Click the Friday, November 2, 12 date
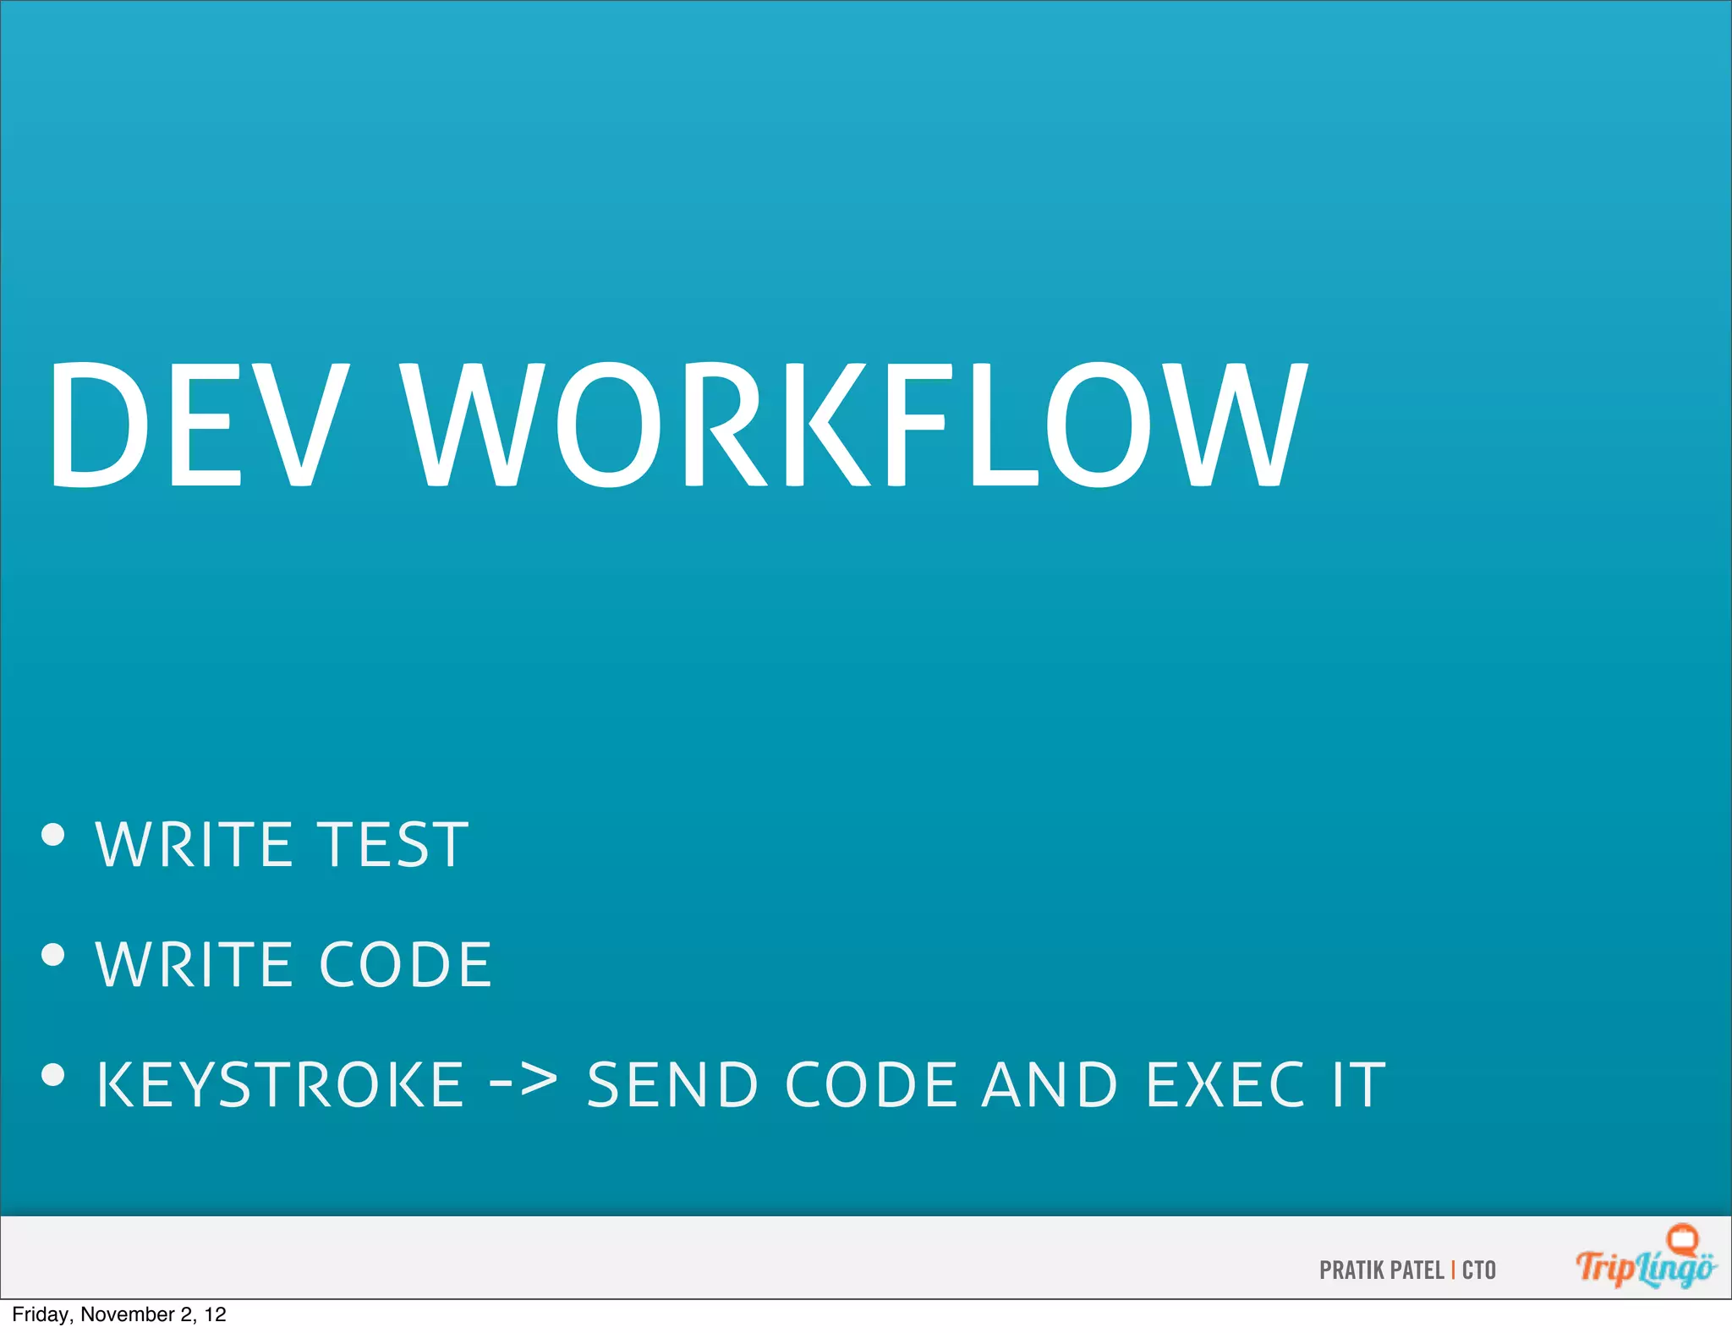Viewport: 1732px width, 1333px height. (119, 1314)
